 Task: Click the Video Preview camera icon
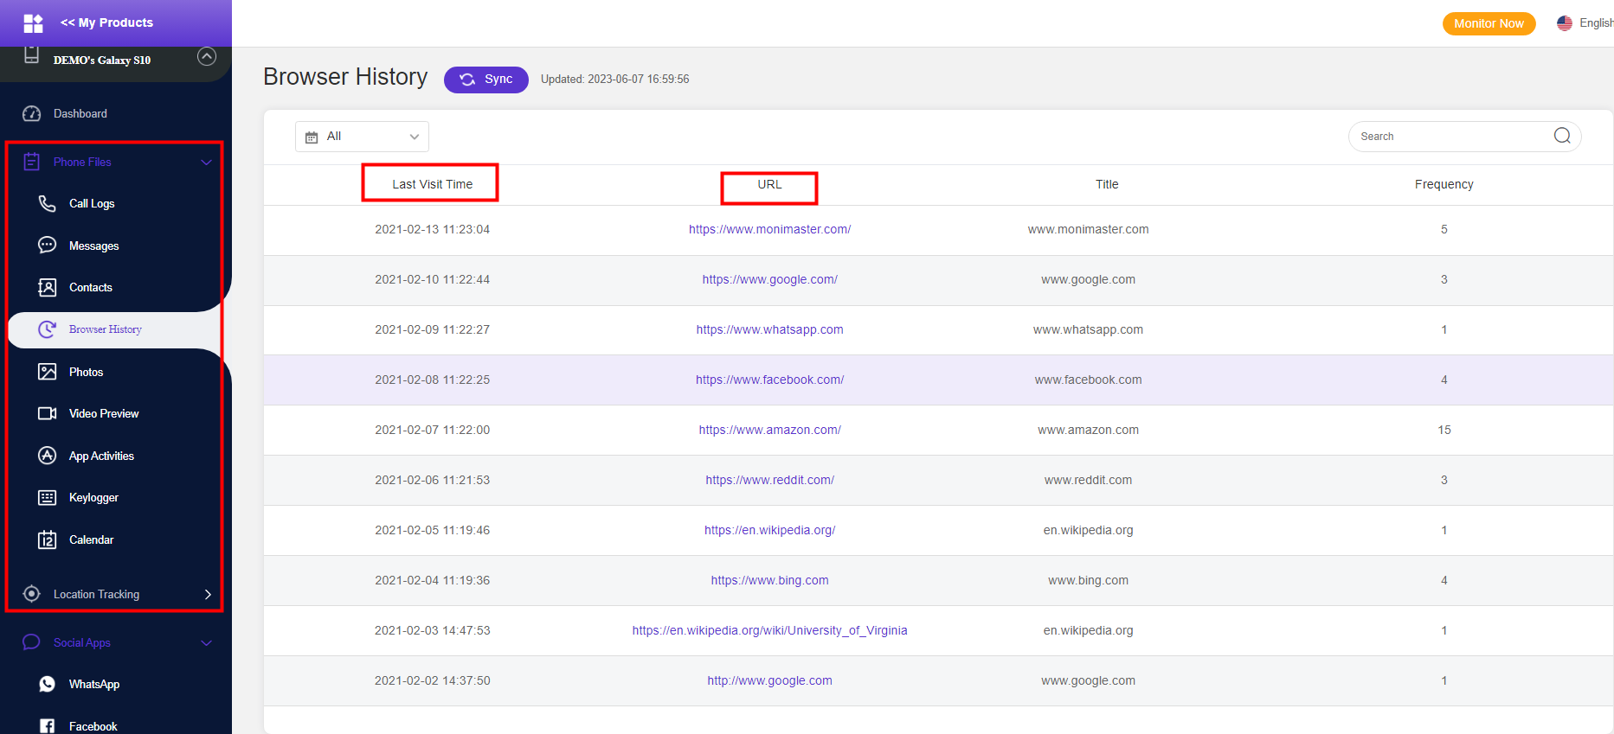tap(47, 413)
